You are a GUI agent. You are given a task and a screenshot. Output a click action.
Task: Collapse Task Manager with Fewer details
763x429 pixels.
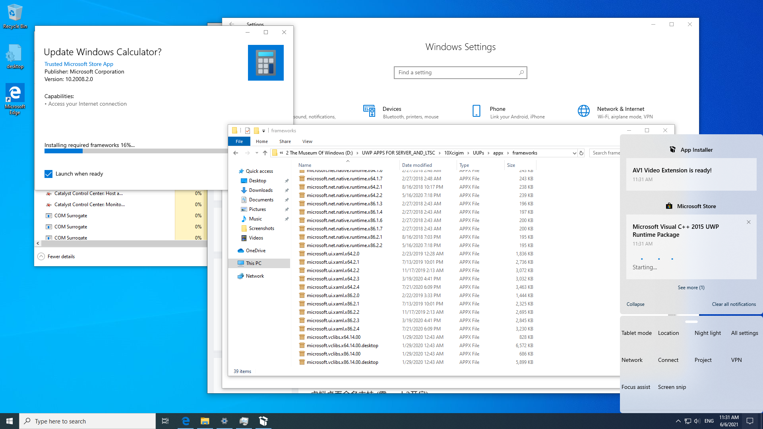(x=56, y=257)
